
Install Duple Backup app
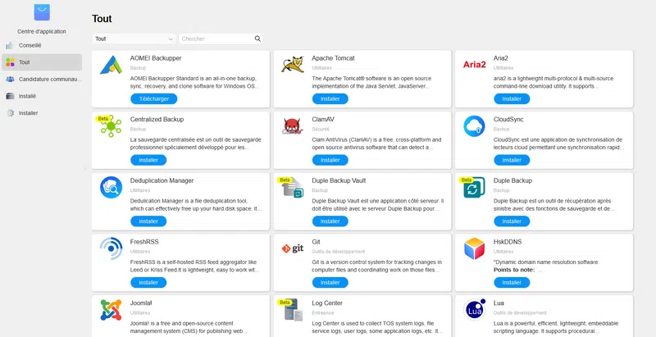click(512, 221)
